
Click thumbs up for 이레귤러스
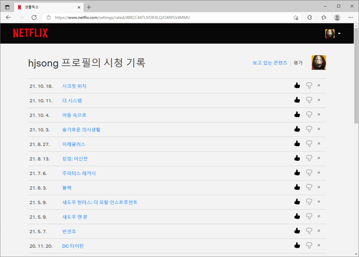(x=297, y=144)
